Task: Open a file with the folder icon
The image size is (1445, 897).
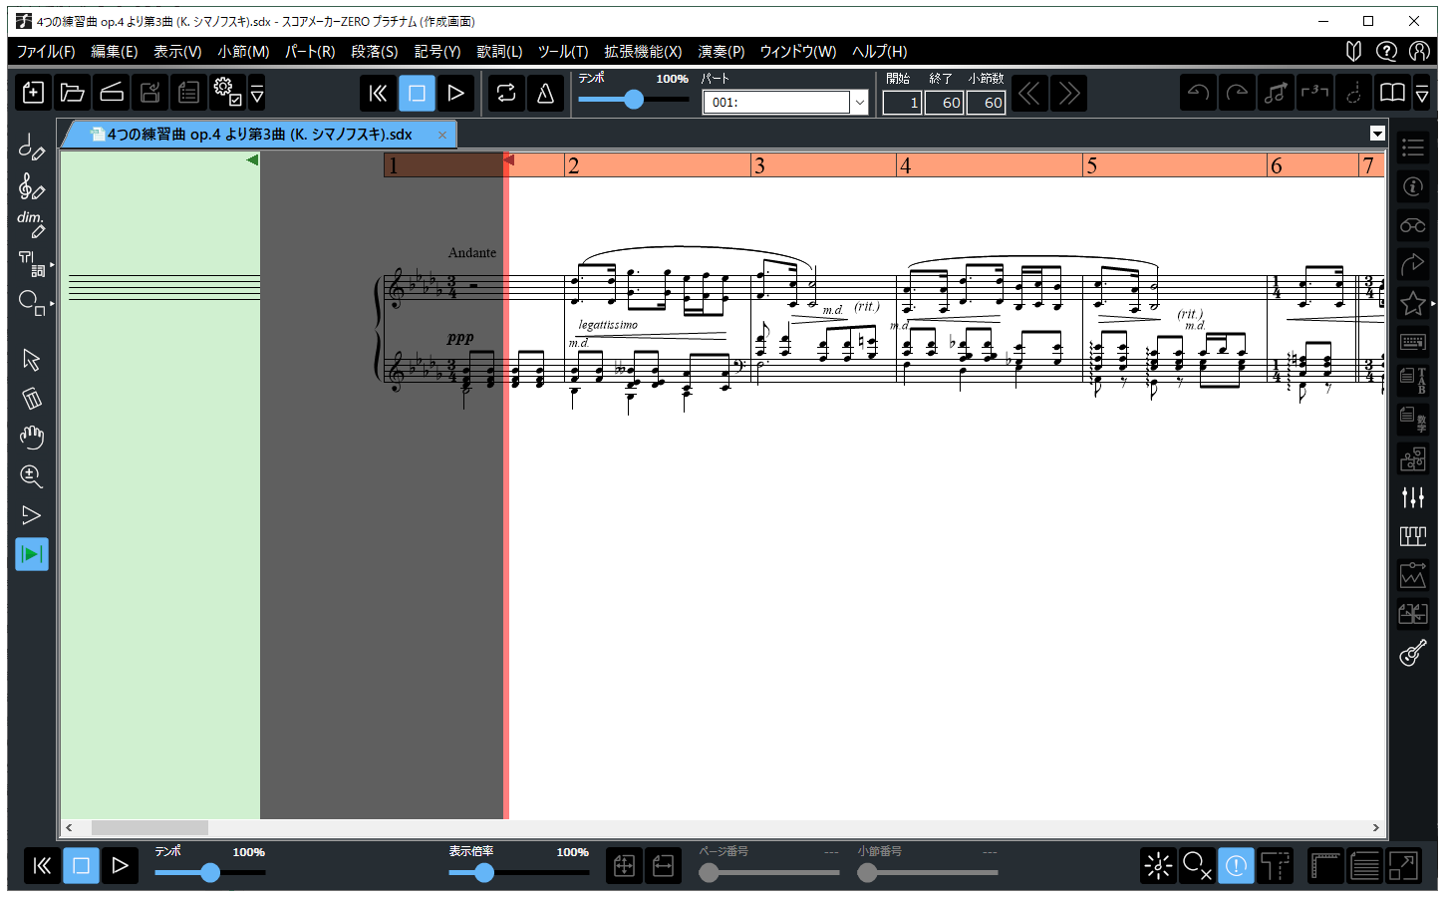Action: (72, 93)
